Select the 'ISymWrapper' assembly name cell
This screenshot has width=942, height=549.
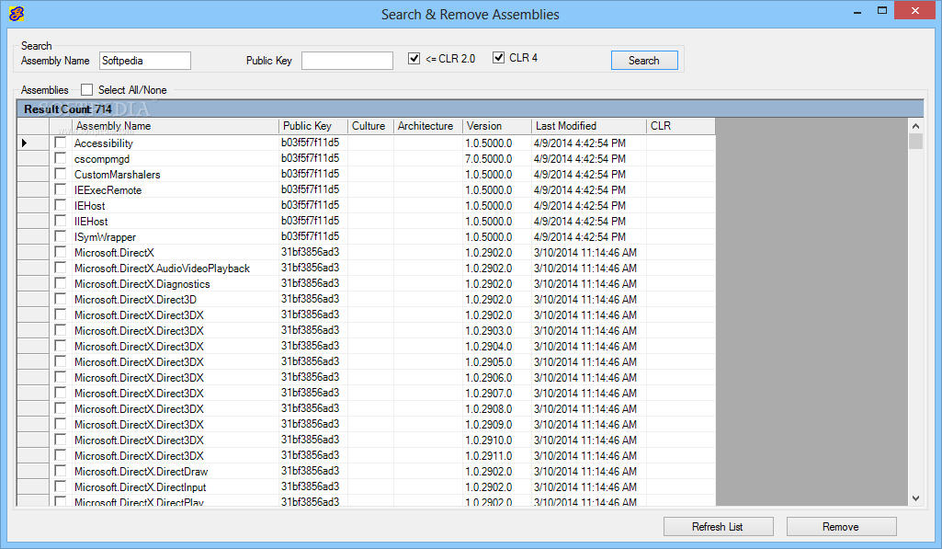pyautogui.click(x=176, y=237)
